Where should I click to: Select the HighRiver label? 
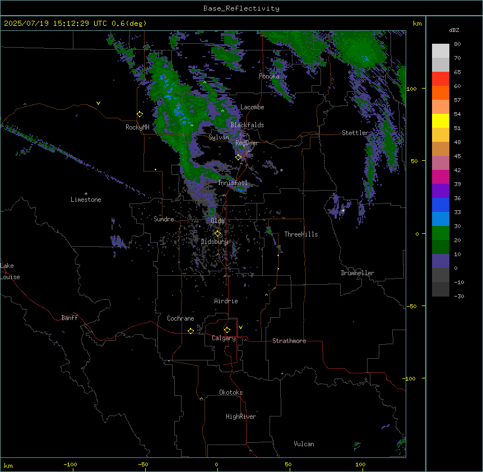click(x=241, y=417)
